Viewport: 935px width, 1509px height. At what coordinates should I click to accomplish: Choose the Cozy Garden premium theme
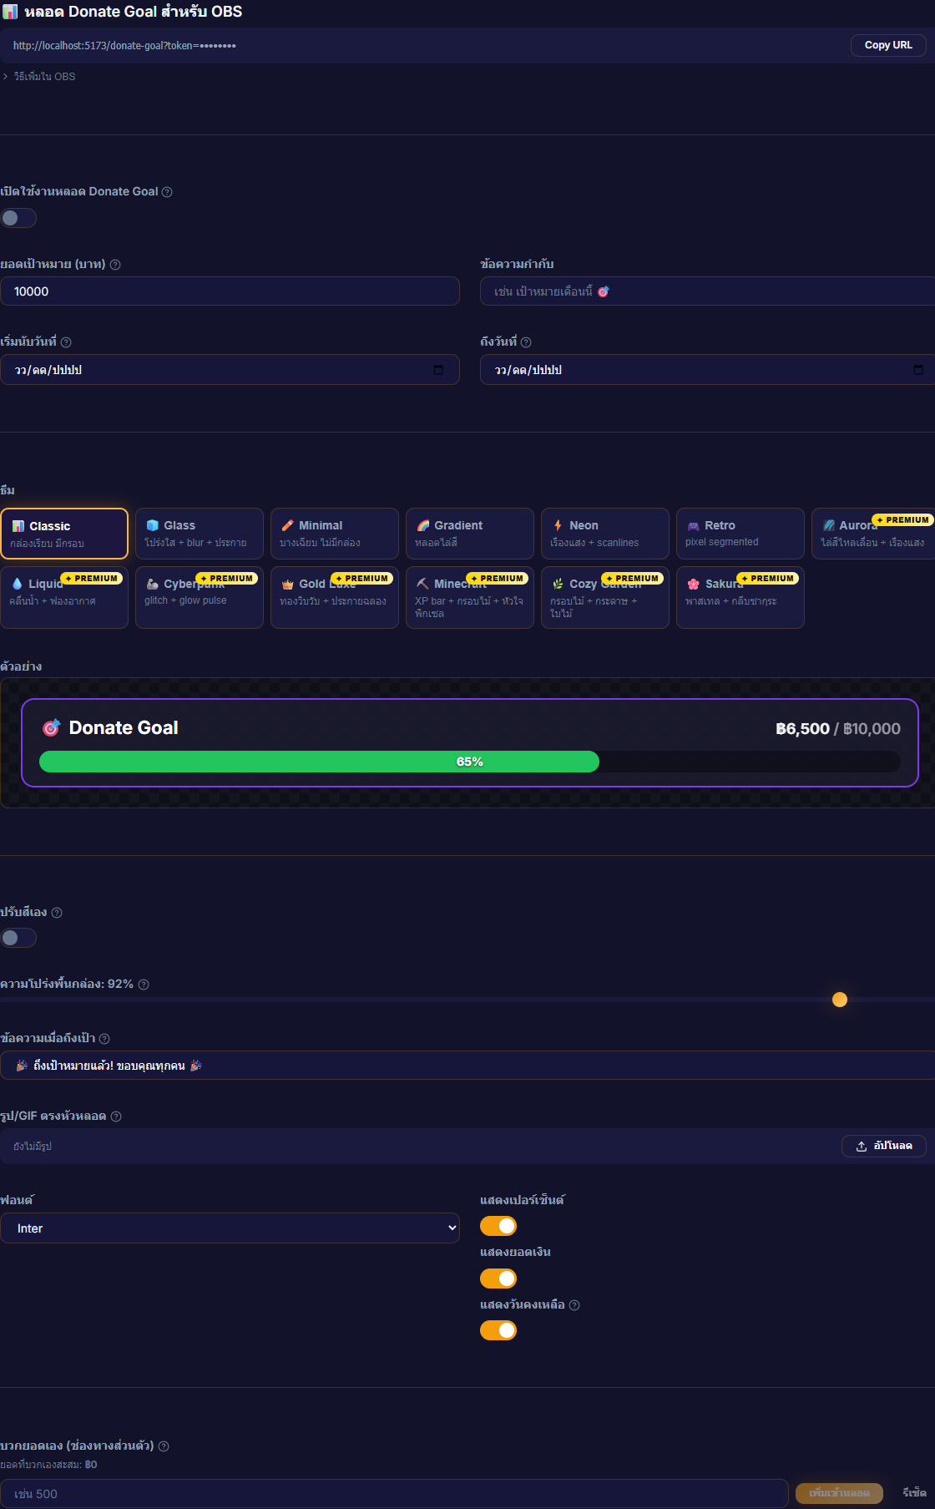click(x=605, y=597)
